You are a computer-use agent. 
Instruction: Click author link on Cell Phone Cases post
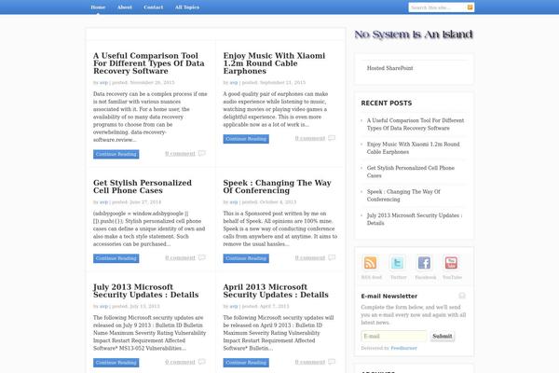[103, 202]
